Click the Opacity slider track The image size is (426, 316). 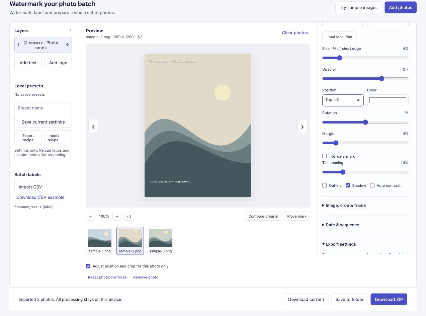point(365,79)
